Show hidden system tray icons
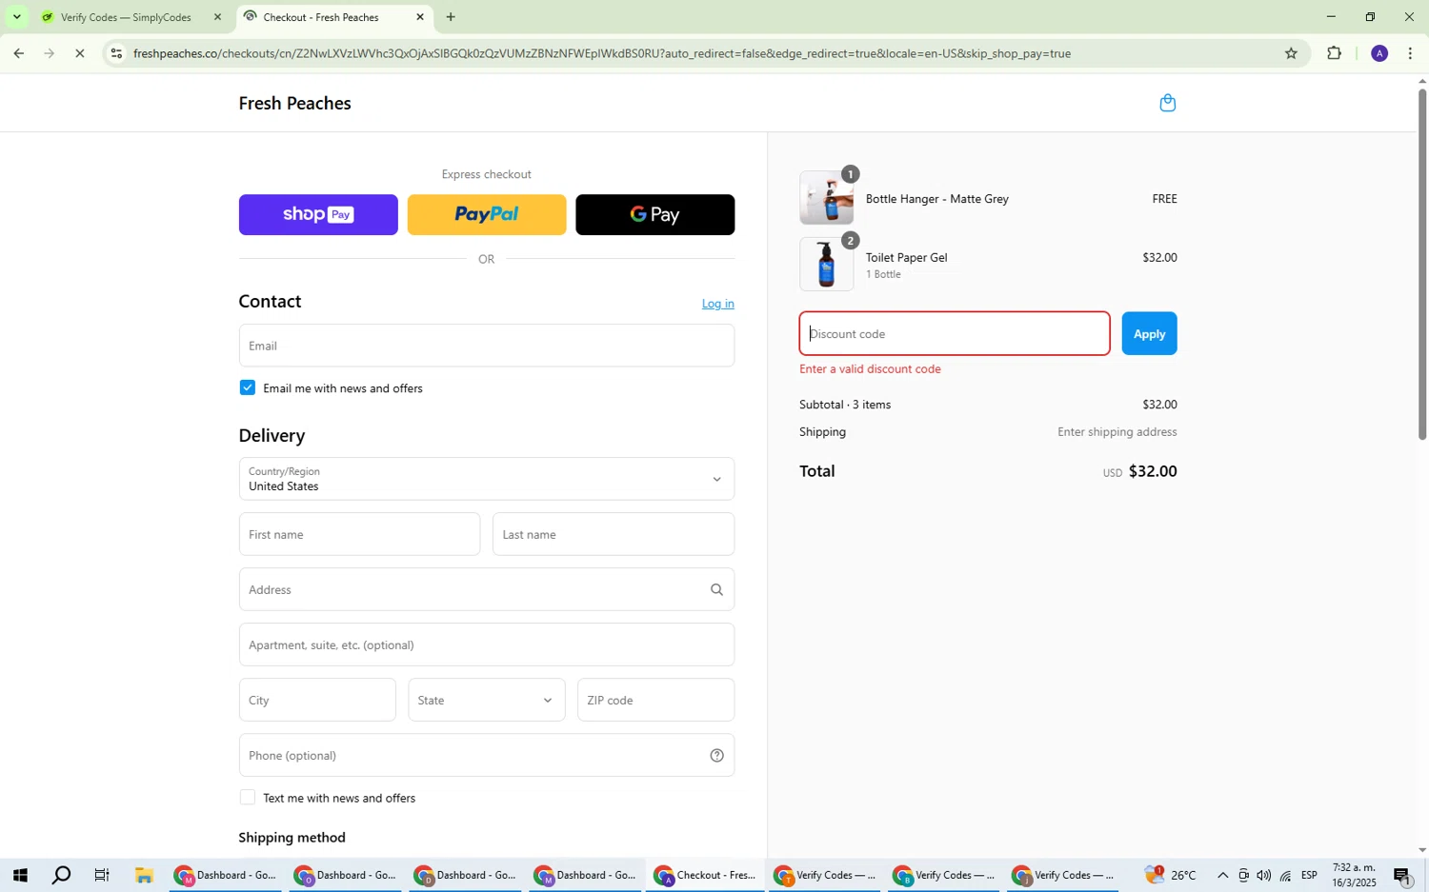 click(1222, 876)
